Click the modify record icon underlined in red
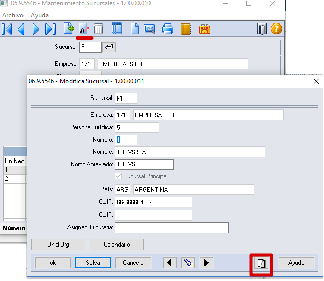Screen dimensions: 324x281 [x=84, y=29]
